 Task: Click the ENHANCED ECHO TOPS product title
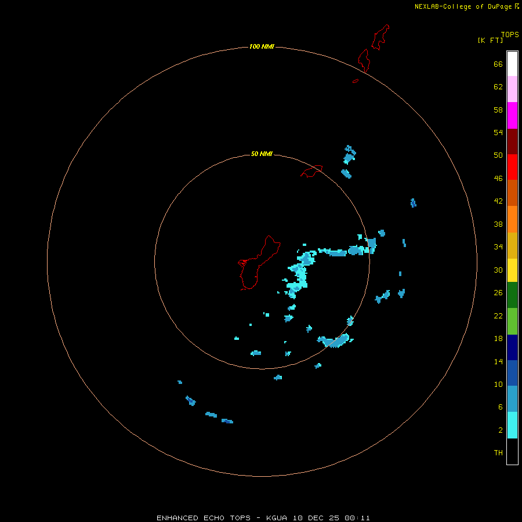[204, 518]
